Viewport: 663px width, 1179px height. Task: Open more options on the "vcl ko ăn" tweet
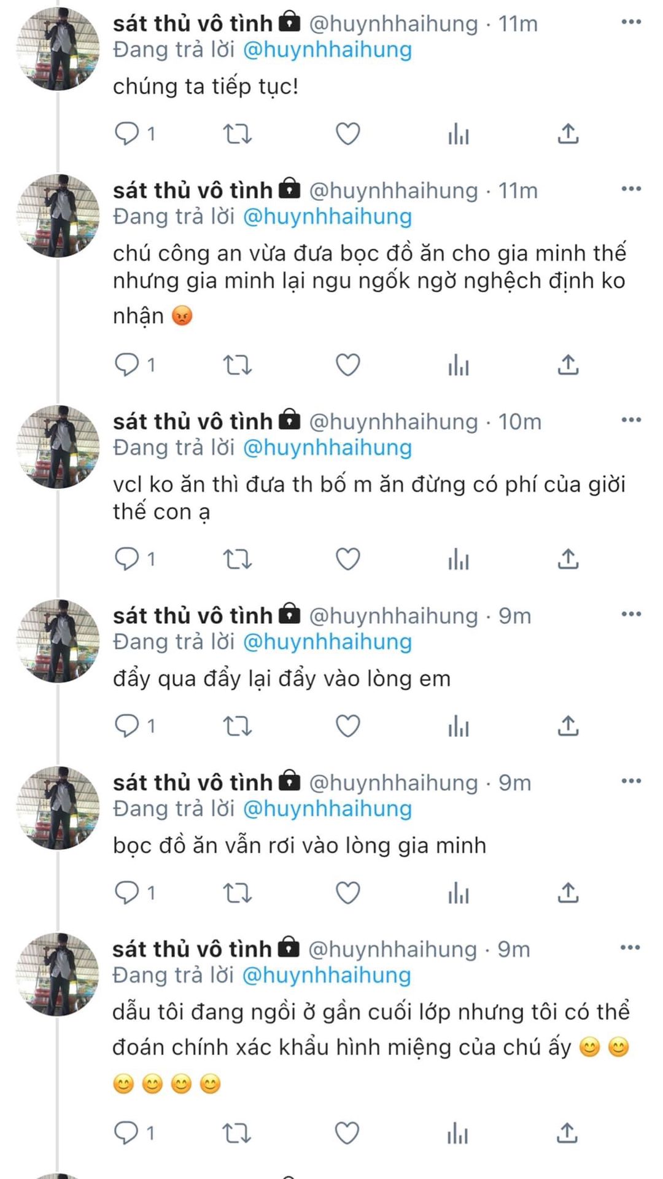pyautogui.click(x=631, y=420)
